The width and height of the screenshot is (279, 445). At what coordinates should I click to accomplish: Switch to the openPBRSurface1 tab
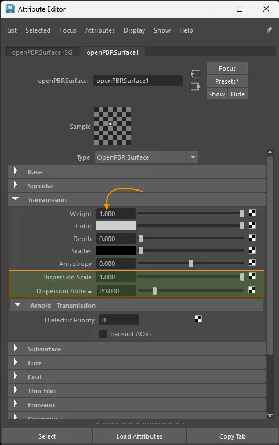click(113, 52)
